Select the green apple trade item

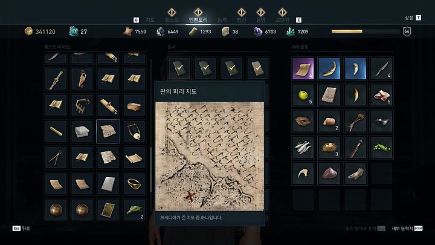303,95
